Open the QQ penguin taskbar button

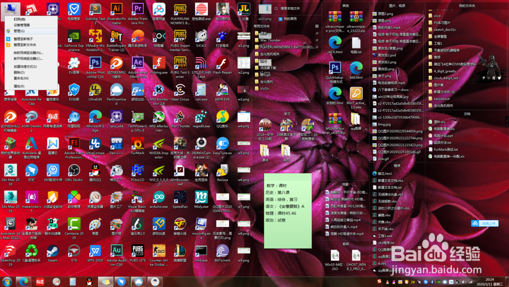point(89,282)
